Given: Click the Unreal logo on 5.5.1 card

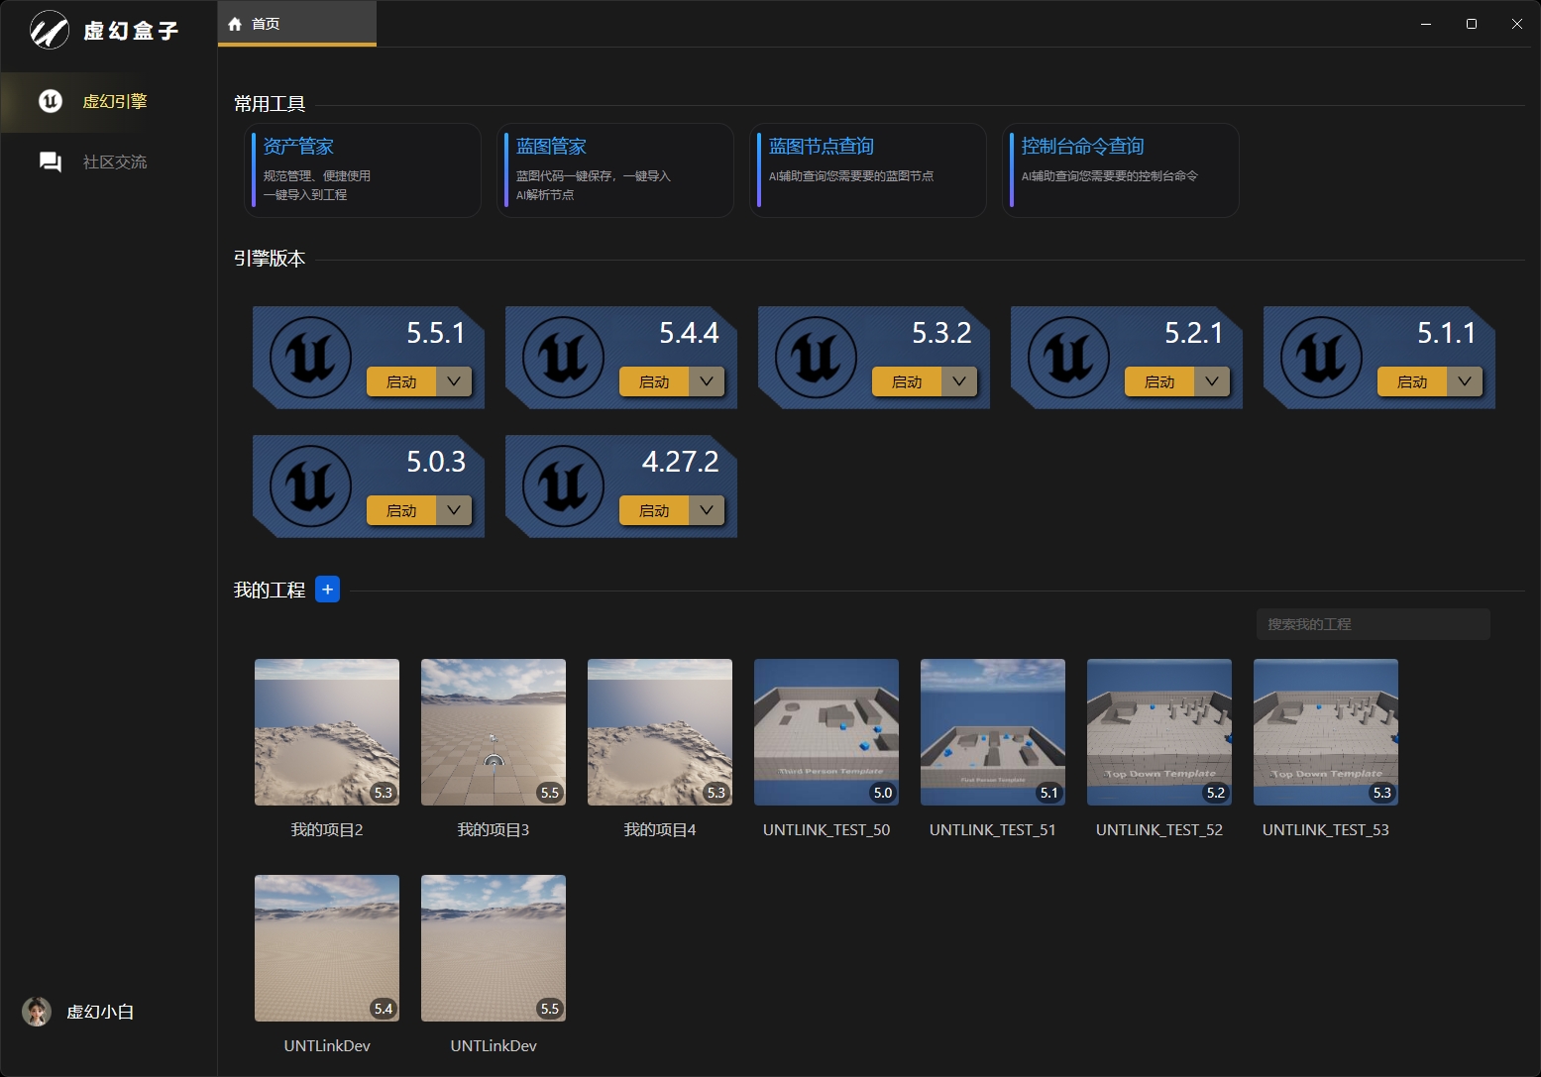Looking at the screenshot, I should coord(310,358).
